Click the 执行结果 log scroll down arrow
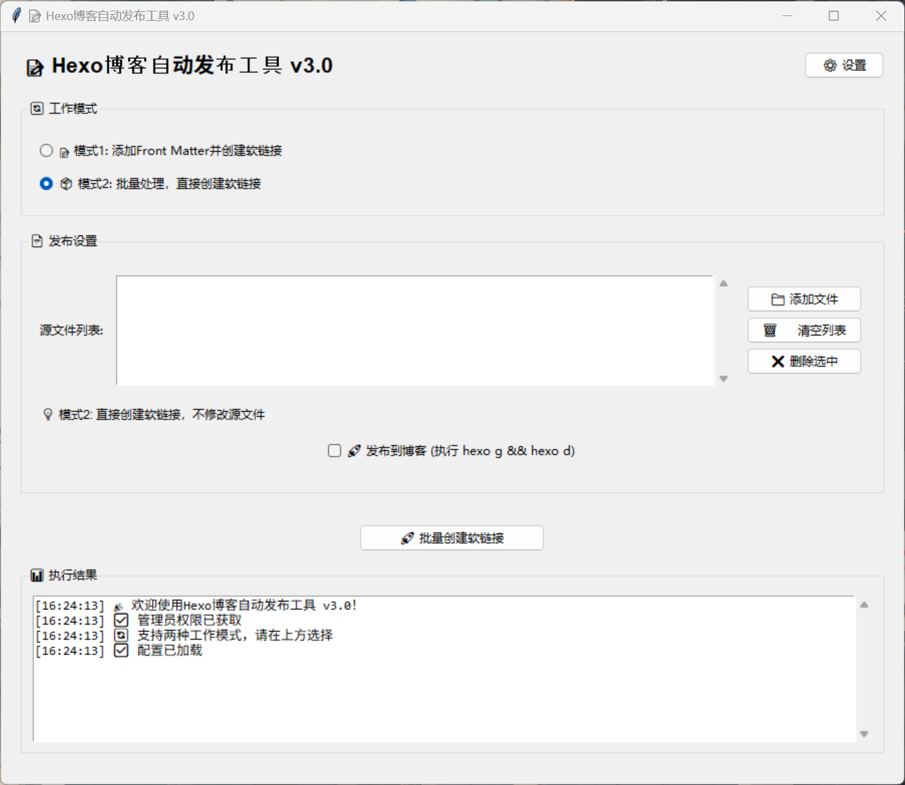 (864, 734)
